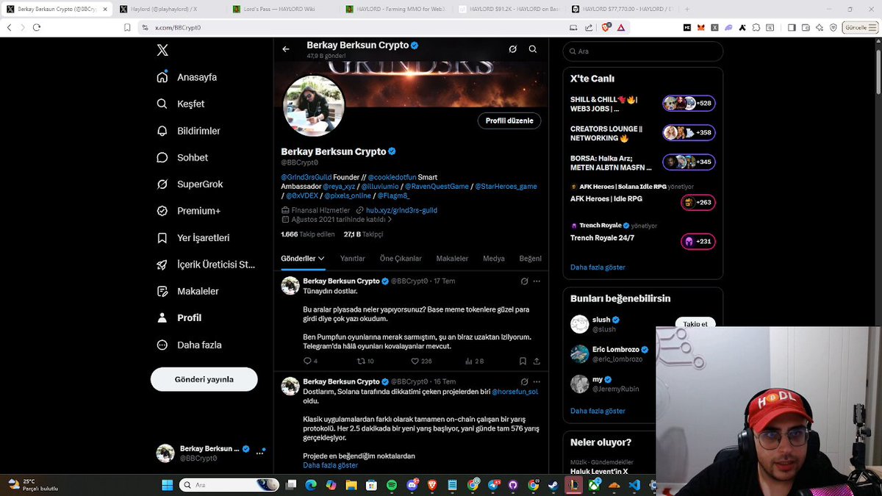Bookmark this page in the address bar
Screen dimensions: 882x496
coord(127,27)
